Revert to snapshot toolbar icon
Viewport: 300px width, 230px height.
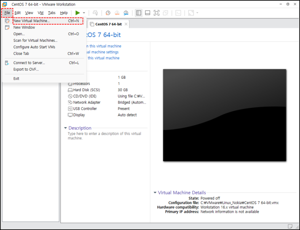click(117, 13)
